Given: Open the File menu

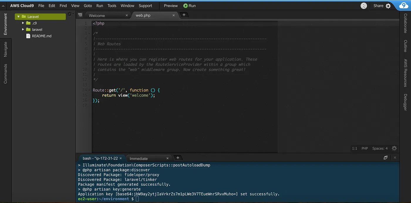Looking at the screenshot, I should click(41, 6).
